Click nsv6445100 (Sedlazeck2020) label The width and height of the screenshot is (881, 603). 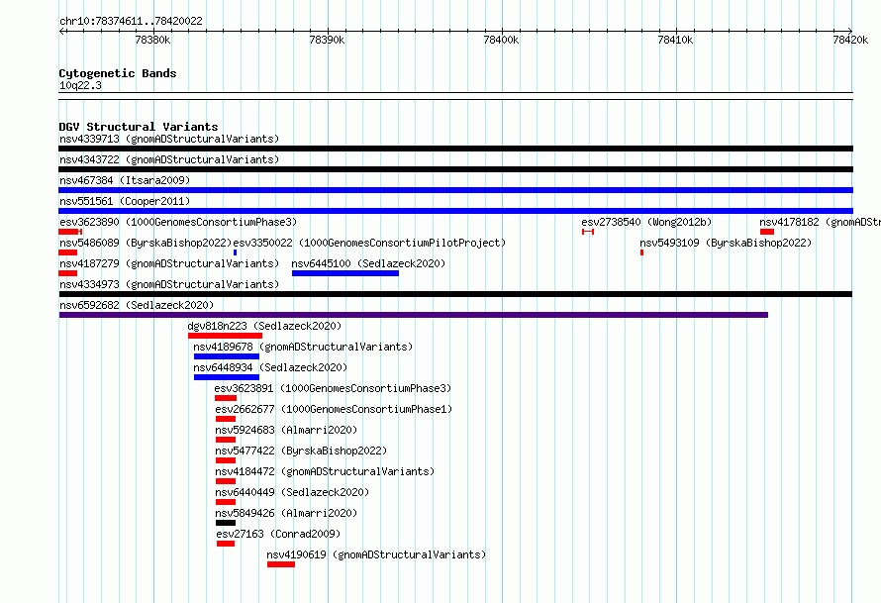[368, 263]
